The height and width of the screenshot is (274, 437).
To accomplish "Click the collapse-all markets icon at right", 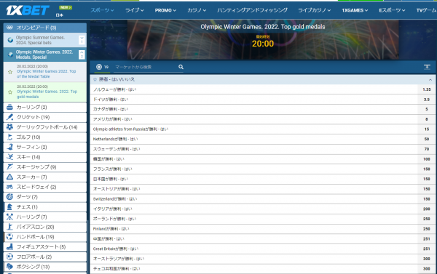I will (427, 67).
